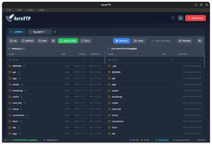
Task: Sort remote list by MODIFIED header
Action: tap(95, 54)
